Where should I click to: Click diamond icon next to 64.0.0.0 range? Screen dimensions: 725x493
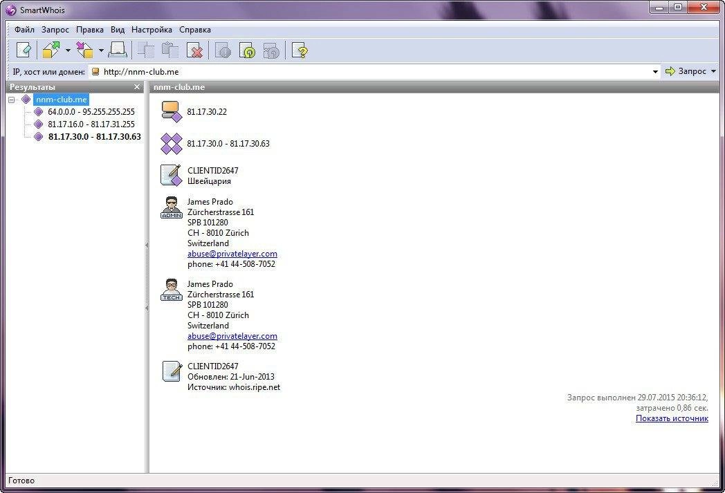tap(39, 112)
